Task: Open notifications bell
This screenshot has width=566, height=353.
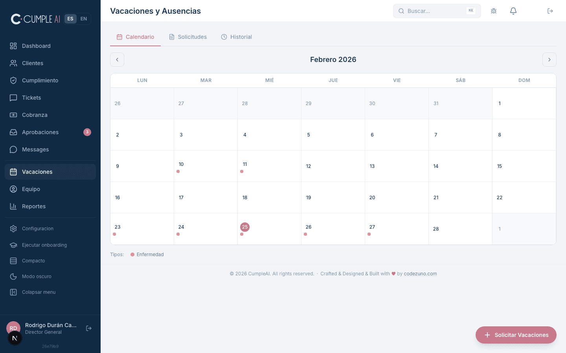Action: click(513, 11)
